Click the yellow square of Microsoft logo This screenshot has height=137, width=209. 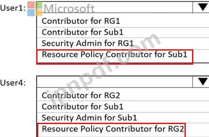(x=39, y=13)
